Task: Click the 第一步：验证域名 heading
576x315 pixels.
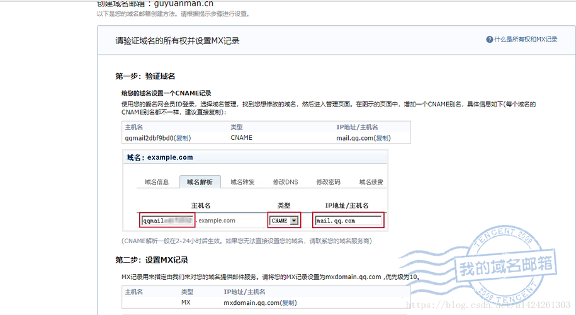Action: click(x=145, y=76)
